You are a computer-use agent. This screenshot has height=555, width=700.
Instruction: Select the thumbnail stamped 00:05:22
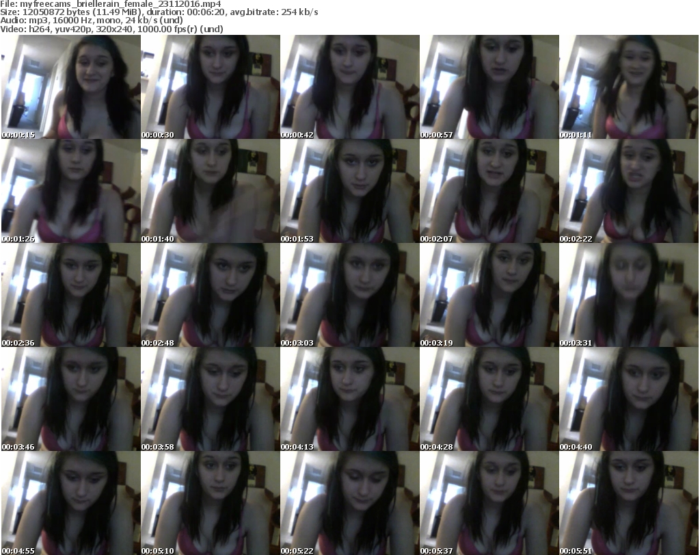tap(350, 503)
